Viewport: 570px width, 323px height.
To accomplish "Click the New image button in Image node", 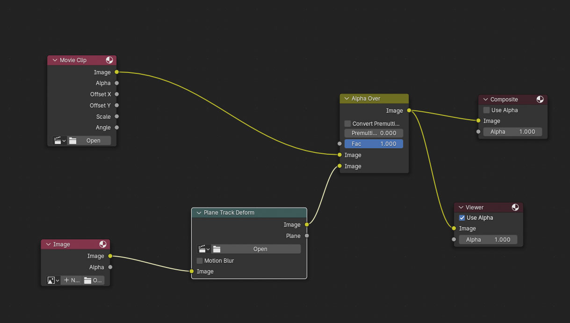I will 72,280.
